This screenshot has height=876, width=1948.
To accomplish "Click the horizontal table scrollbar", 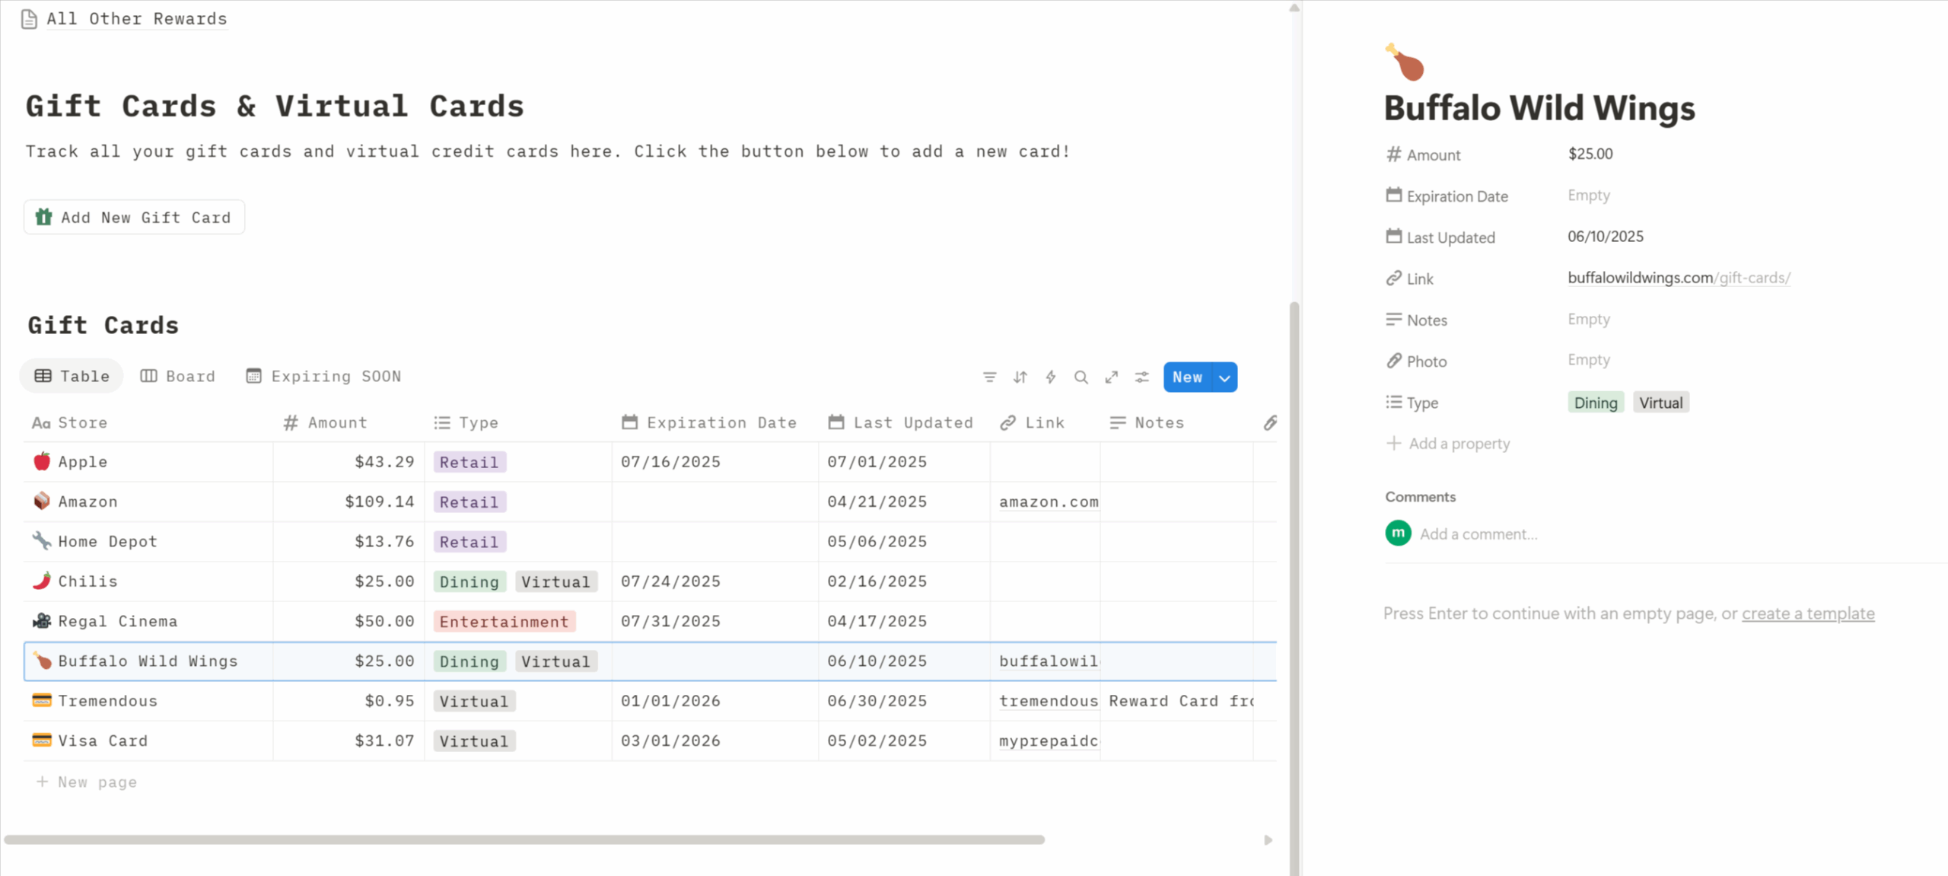I will [524, 839].
